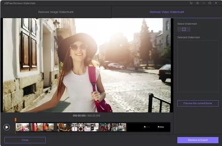This screenshot has height=146, width=222.
Task: Switch to Remove Video Watermark tab
Action: (167, 12)
